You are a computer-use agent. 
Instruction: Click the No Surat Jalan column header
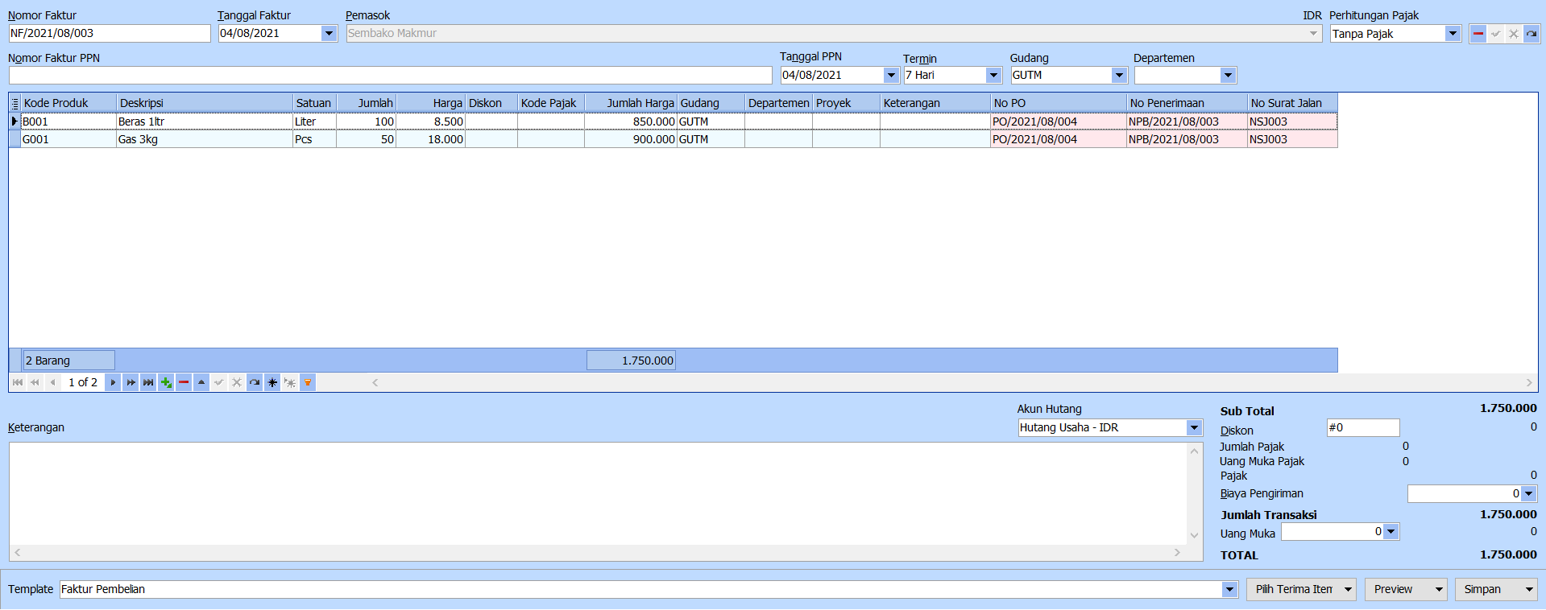(1292, 103)
